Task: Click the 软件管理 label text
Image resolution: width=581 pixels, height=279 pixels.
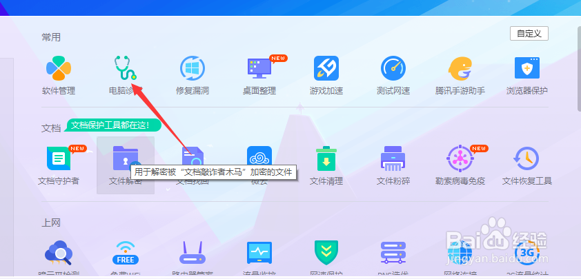Action: click(59, 91)
